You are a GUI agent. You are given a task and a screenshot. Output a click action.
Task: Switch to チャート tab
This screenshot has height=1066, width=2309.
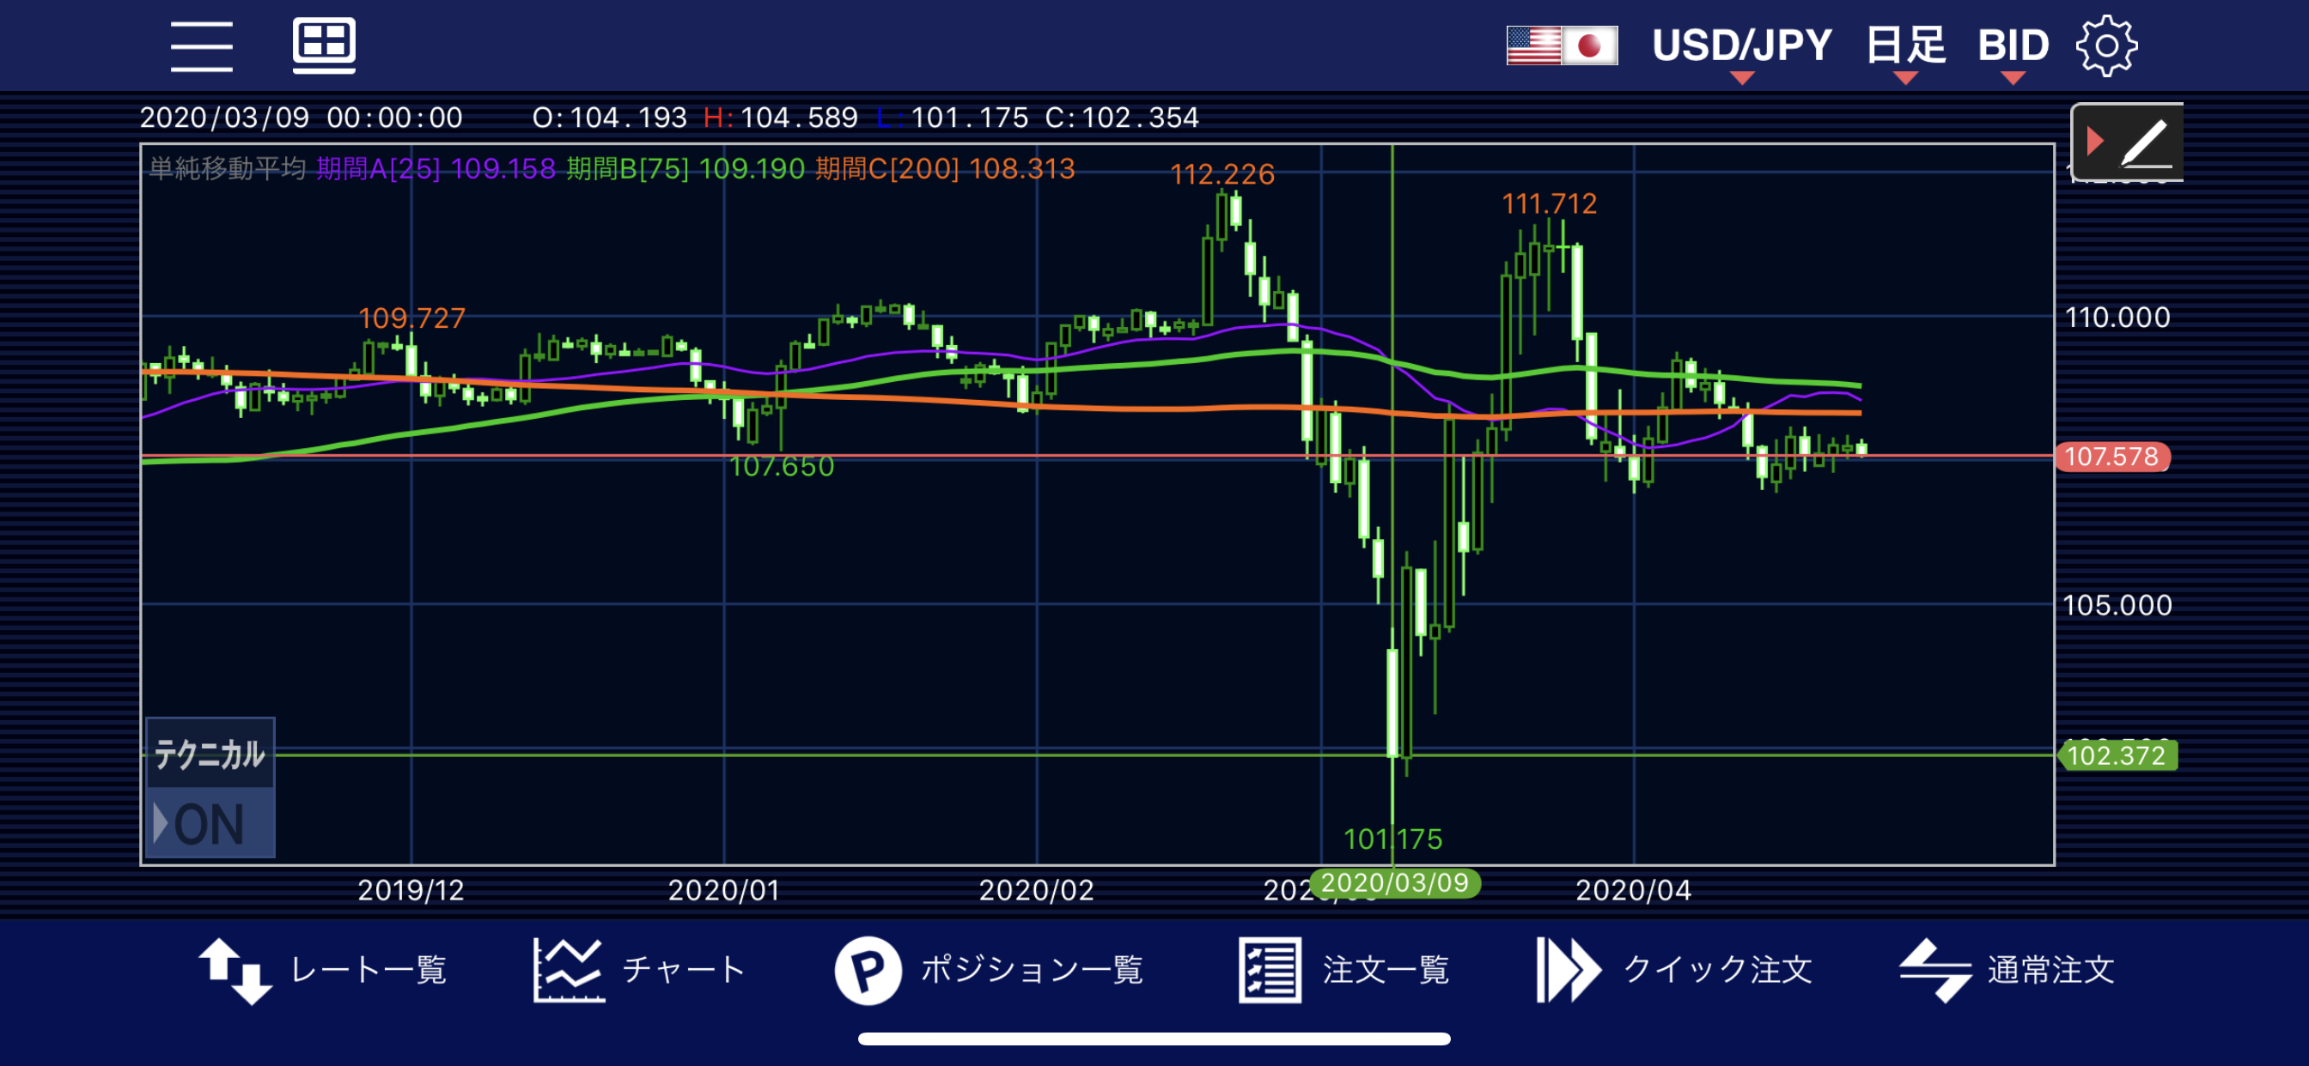639,970
